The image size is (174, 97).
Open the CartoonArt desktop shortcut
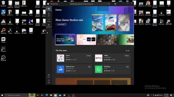point(3,22)
